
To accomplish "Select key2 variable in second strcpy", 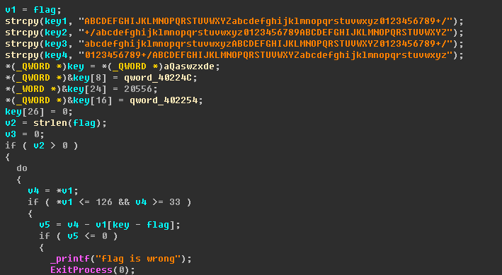I will coord(56,33).
